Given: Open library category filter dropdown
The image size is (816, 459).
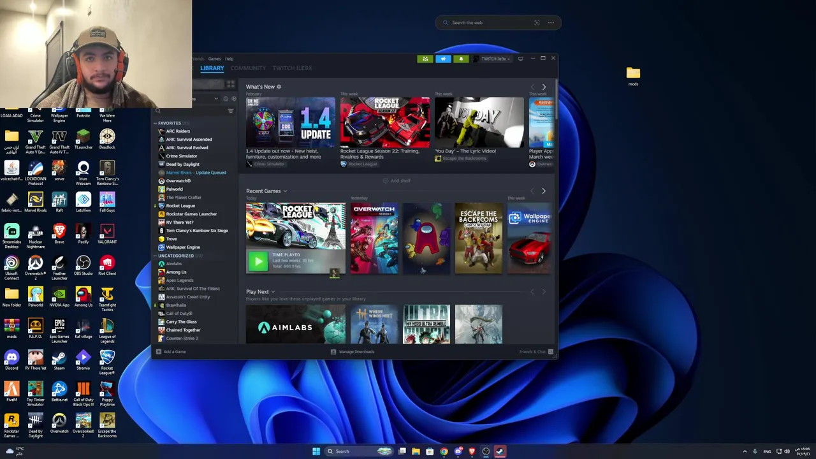Looking at the screenshot, I should pos(216,99).
